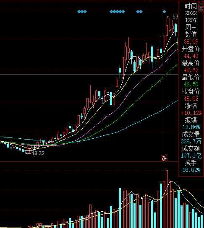This screenshot has width=204, height=228.
Task: Click the red 涨 marker at chart bottom
Action: 164,158
